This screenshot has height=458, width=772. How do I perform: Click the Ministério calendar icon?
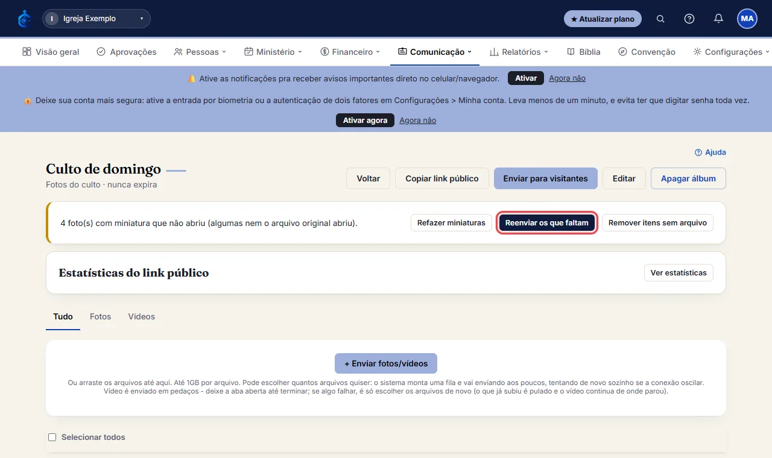coord(248,52)
